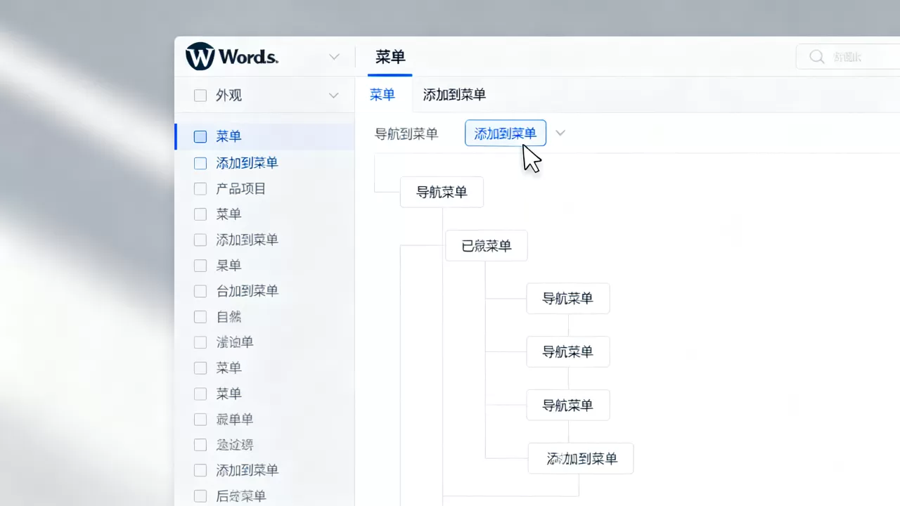Open the 外观 sidebar section label

point(229,96)
